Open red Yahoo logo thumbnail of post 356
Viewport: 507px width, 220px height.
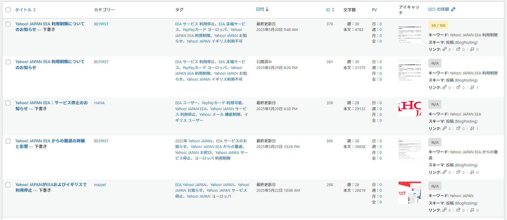(410, 108)
